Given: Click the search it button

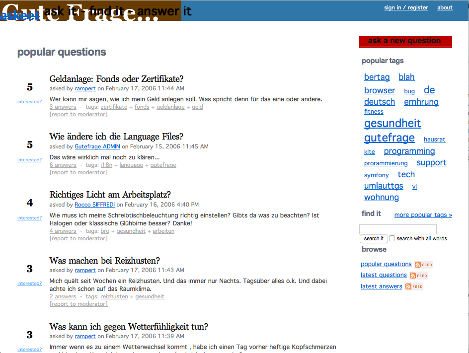Looking at the screenshot, I should point(374,238).
